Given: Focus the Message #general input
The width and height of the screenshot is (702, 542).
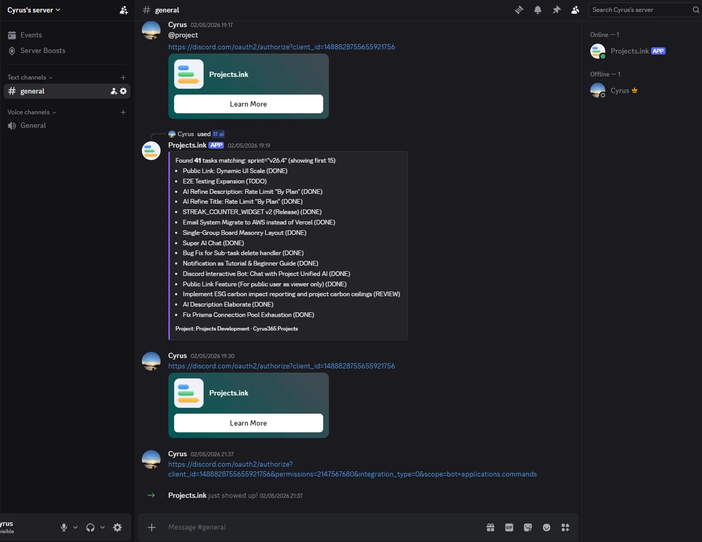Looking at the screenshot, I should pos(322,527).
